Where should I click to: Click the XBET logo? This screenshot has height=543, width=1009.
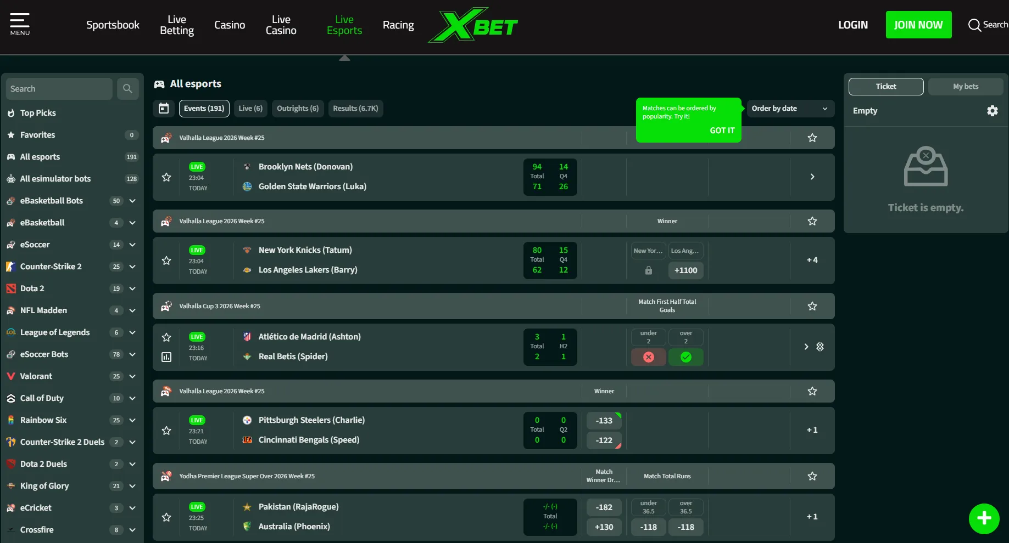pyautogui.click(x=473, y=25)
